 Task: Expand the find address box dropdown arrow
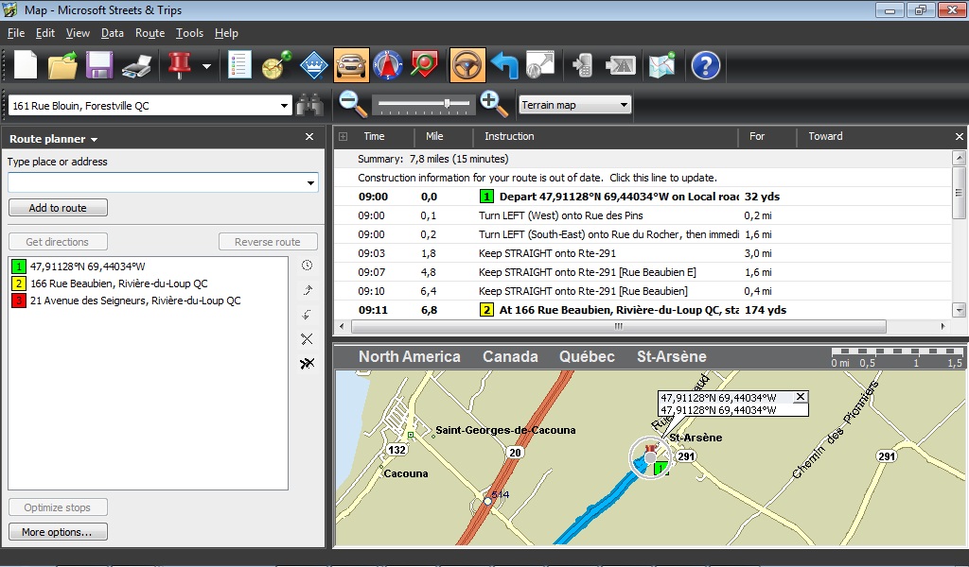284,106
